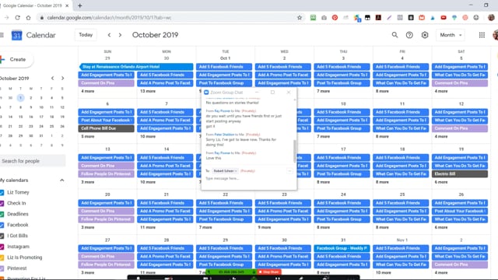Select day 24 in the month grid
The width and height of the screenshot is (498, 280).
click(343, 194)
